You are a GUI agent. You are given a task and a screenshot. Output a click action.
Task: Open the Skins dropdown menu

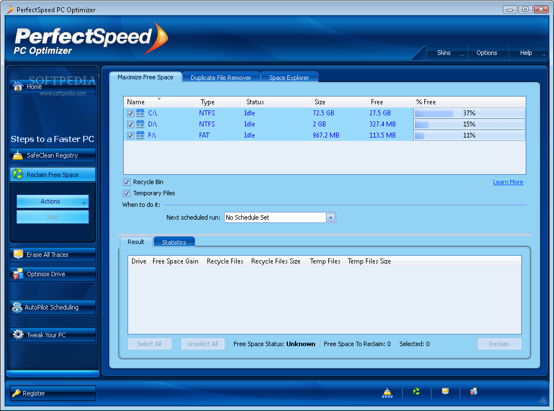pos(447,53)
